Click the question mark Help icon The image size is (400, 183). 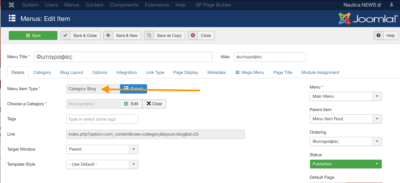tap(379, 35)
